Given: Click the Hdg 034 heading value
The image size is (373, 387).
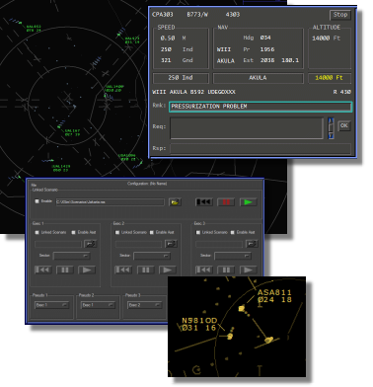Looking at the screenshot, I should click(265, 38).
